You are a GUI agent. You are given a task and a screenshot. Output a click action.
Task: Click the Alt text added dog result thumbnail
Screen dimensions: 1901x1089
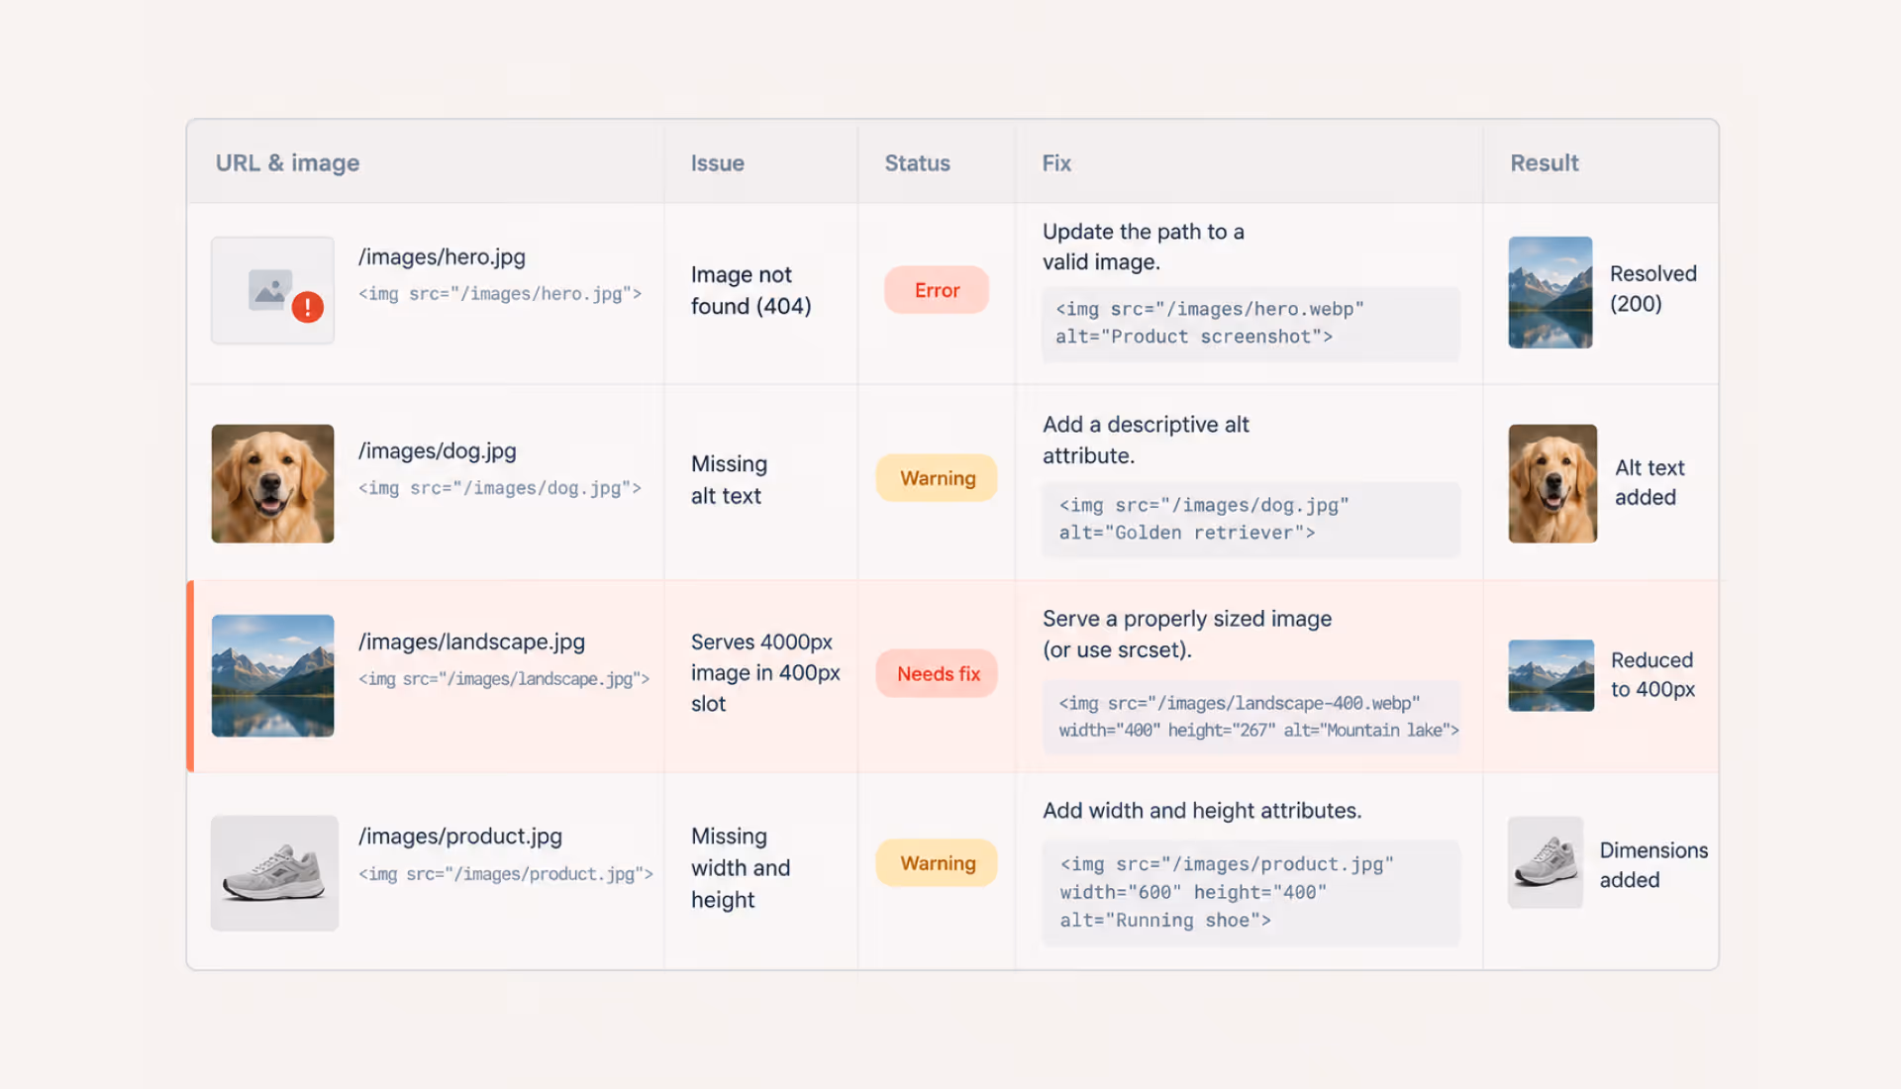point(1552,483)
